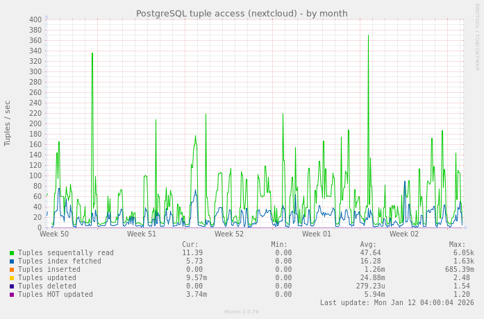The image size is (484, 319).
Task: Click the current value 3.74m
Action: (x=197, y=294)
